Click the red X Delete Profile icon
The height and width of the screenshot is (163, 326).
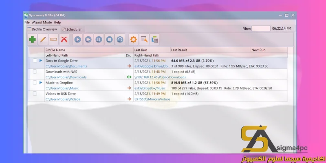click(64, 39)
